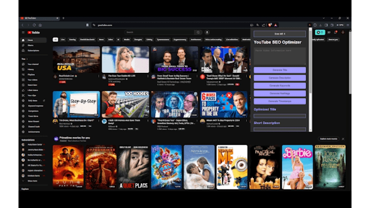Image resolution: width=370 pixels, height=208 pixels.
Task: Open Shorts in the sidebar
Action: pos(33,45)
